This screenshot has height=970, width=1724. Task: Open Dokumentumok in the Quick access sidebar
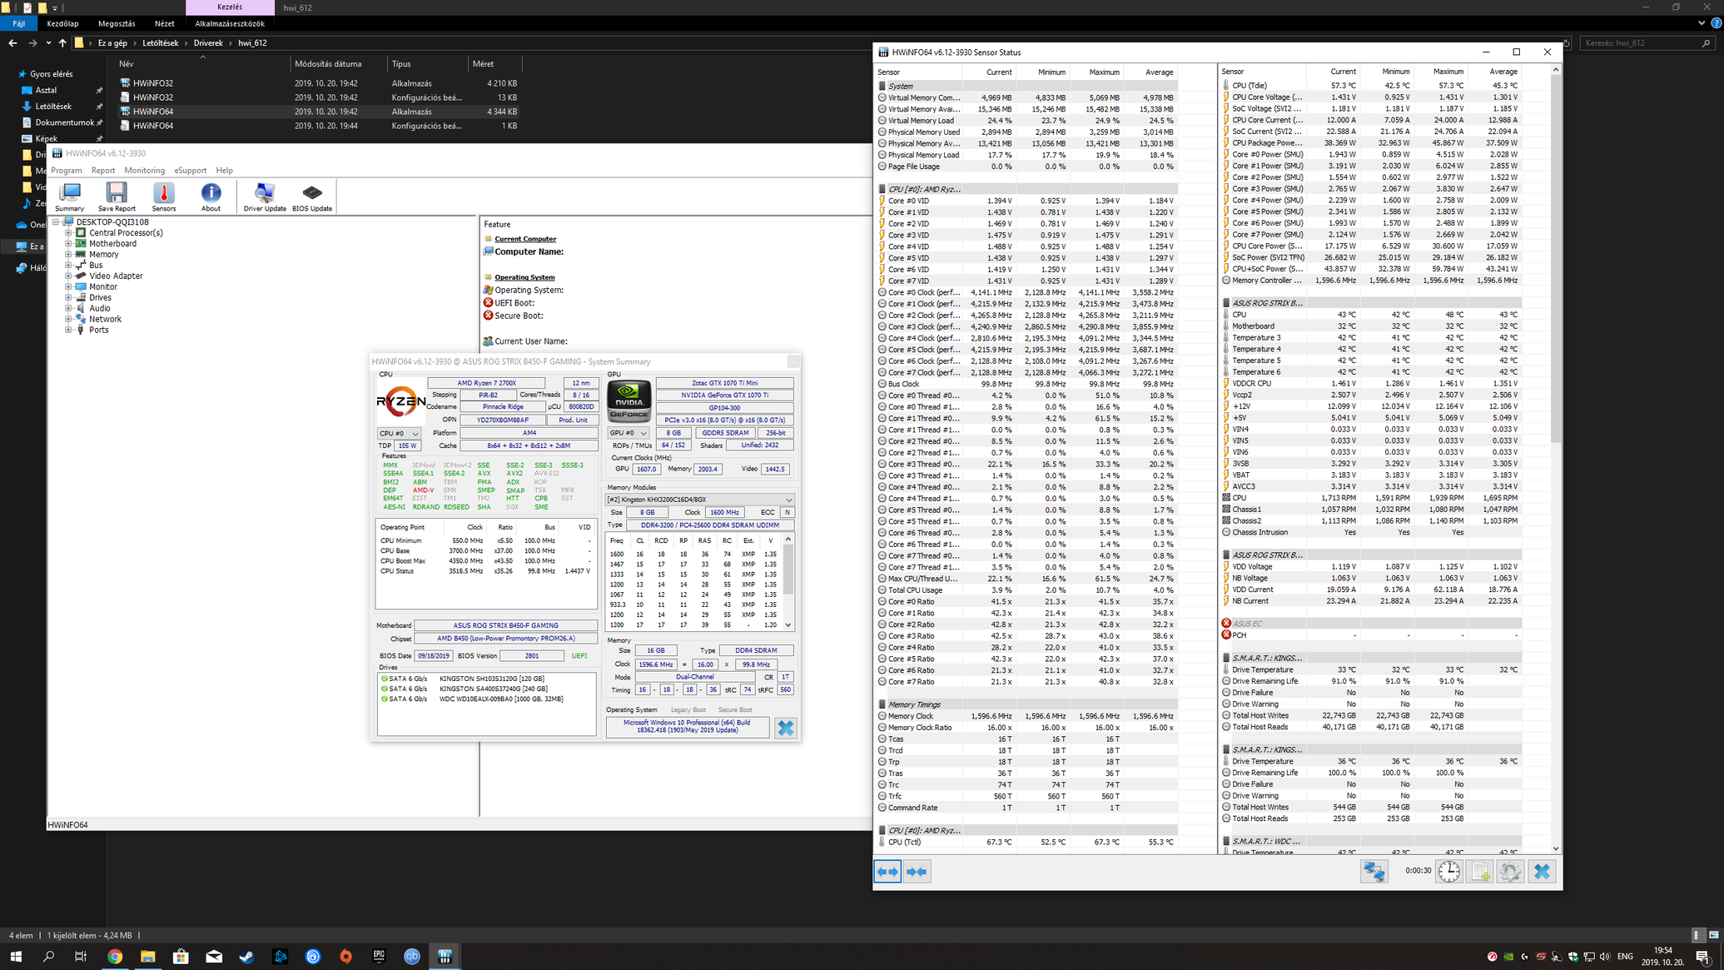point(64,122)
